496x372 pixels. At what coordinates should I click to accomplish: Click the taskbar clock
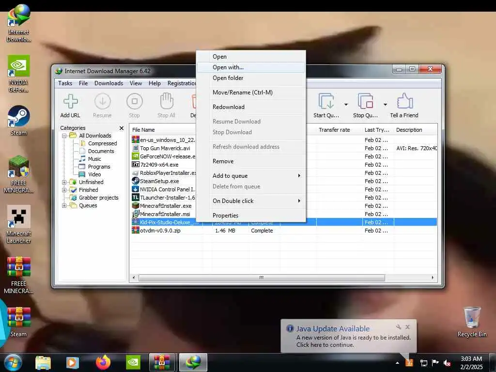pos(471,363)
